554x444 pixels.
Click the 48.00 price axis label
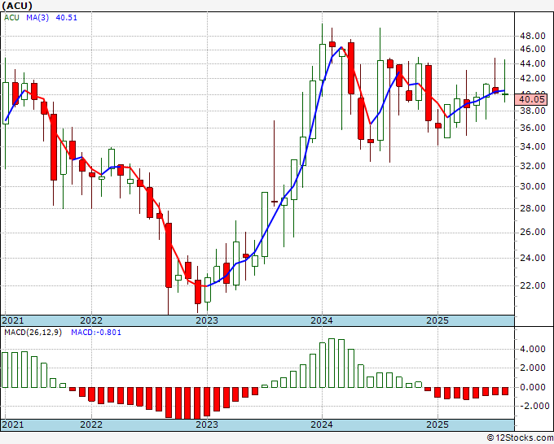pos(532,36)
